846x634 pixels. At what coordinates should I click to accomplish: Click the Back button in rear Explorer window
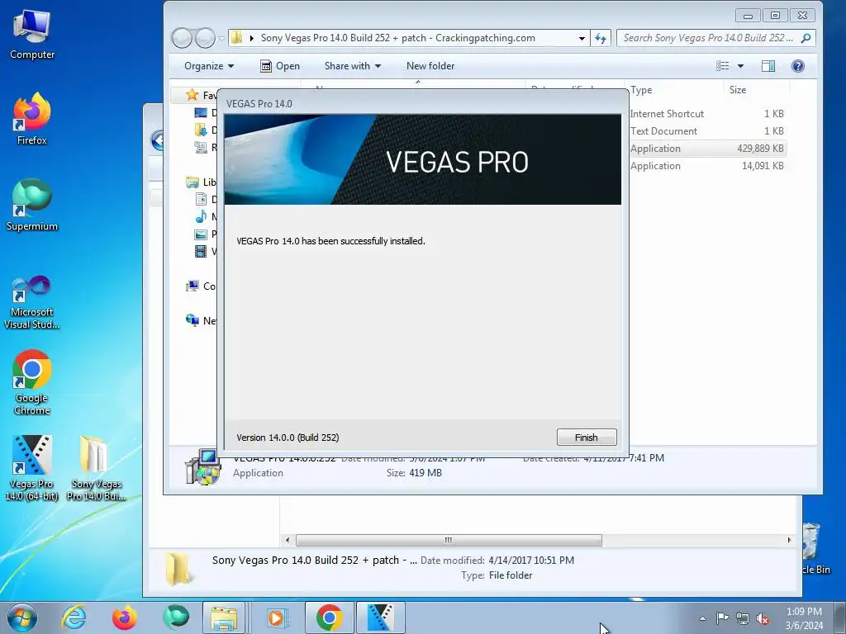(157, 140)
